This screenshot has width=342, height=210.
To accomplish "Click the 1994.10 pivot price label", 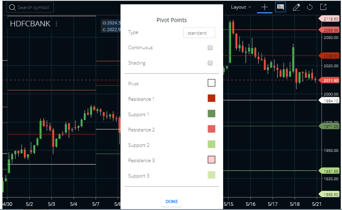I will tap(329, 101).
